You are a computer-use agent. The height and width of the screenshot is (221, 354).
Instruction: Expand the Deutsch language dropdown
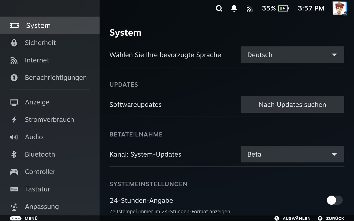[x=292, y=55]
